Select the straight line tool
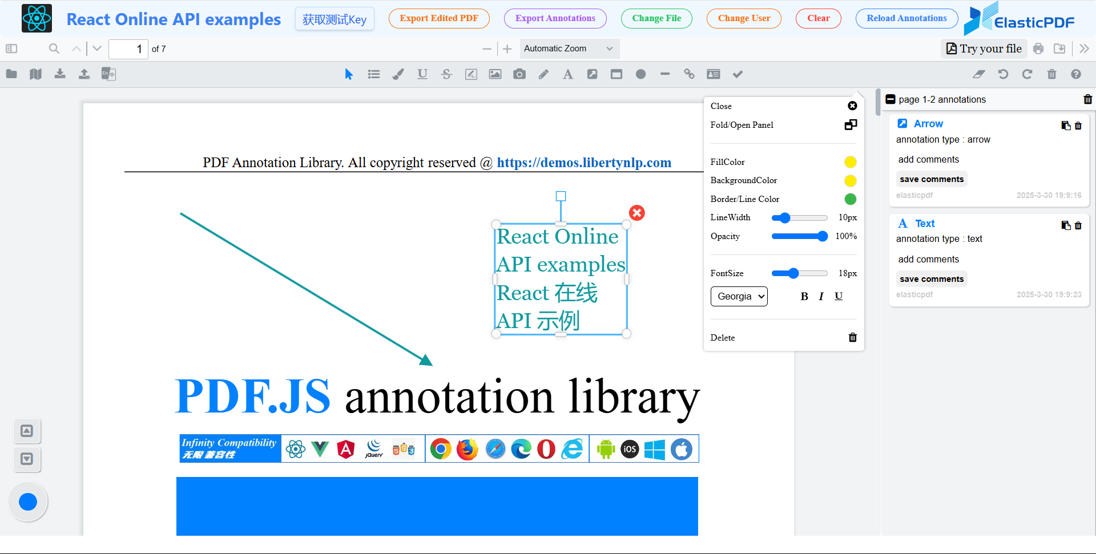Screen dimensions: 1096x554 click(665, 74)
